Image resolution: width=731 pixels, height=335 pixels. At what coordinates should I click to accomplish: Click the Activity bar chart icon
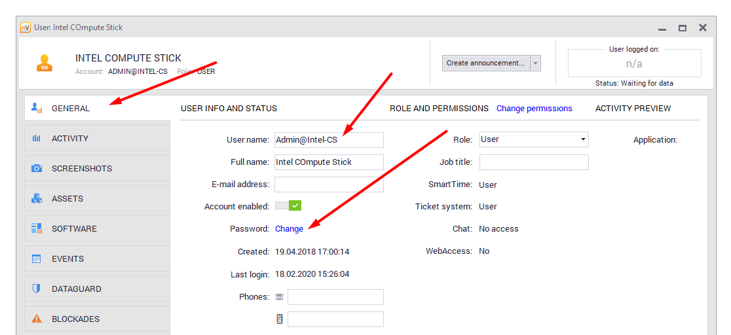pyautogui.click(x=37, y=139)
